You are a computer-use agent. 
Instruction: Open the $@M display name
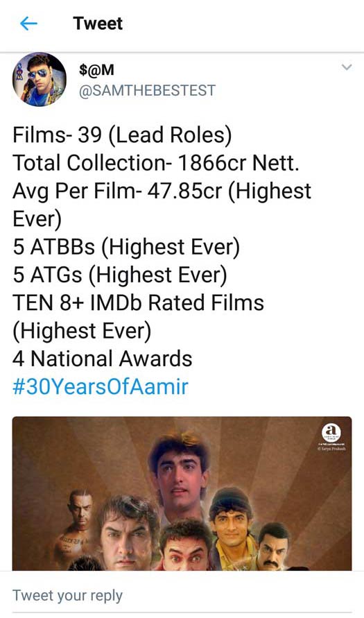click(96, 70)
